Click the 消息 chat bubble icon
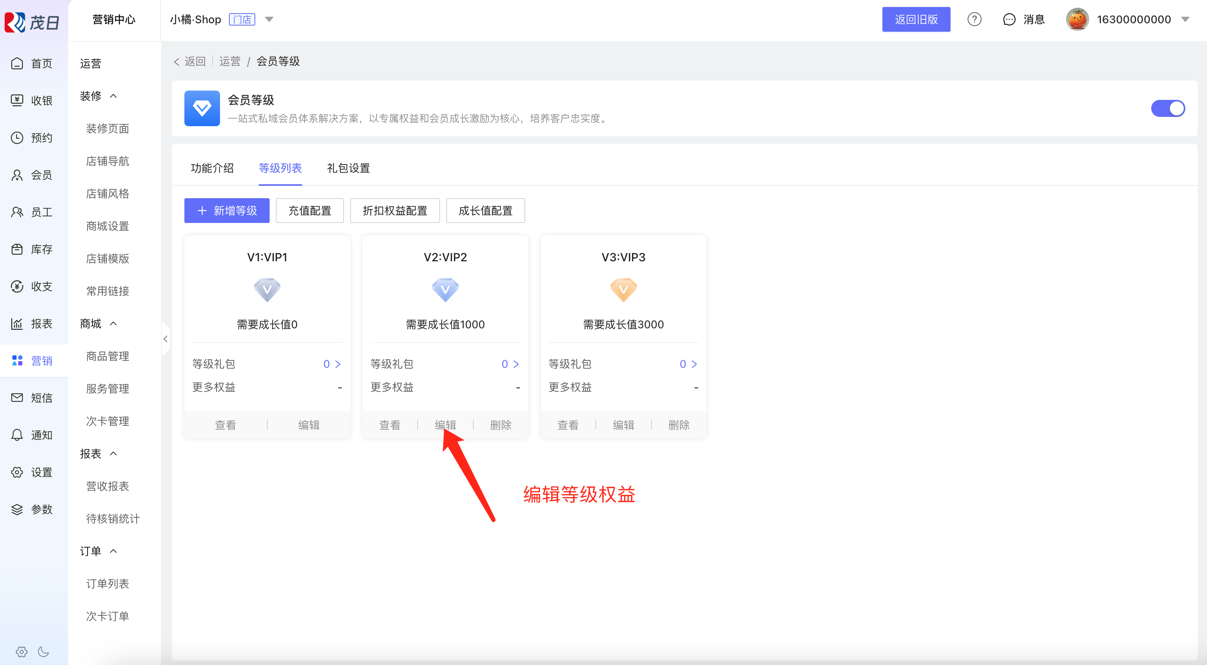Viewport: 1207px width, 665px height. click(x=1009, y=19)
